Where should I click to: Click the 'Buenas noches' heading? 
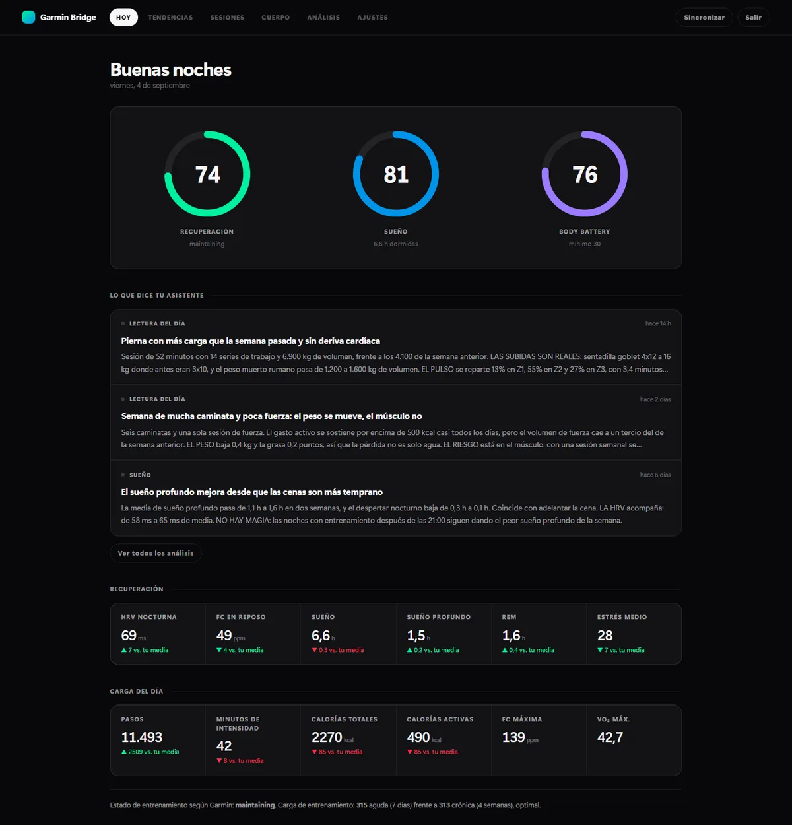click(x=171, y=70)
